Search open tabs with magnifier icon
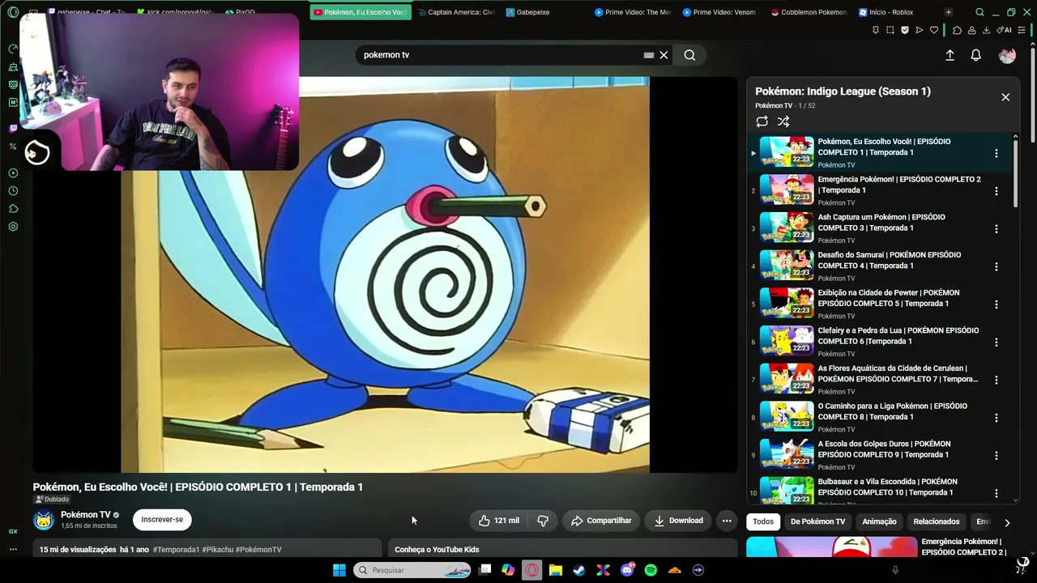 [979, 12]
